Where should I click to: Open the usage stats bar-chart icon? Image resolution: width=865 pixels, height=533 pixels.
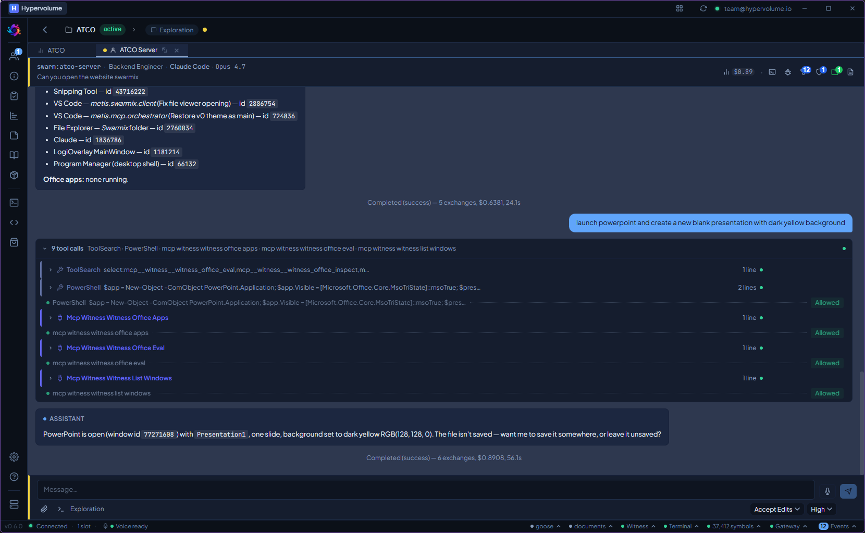(726, 72)
